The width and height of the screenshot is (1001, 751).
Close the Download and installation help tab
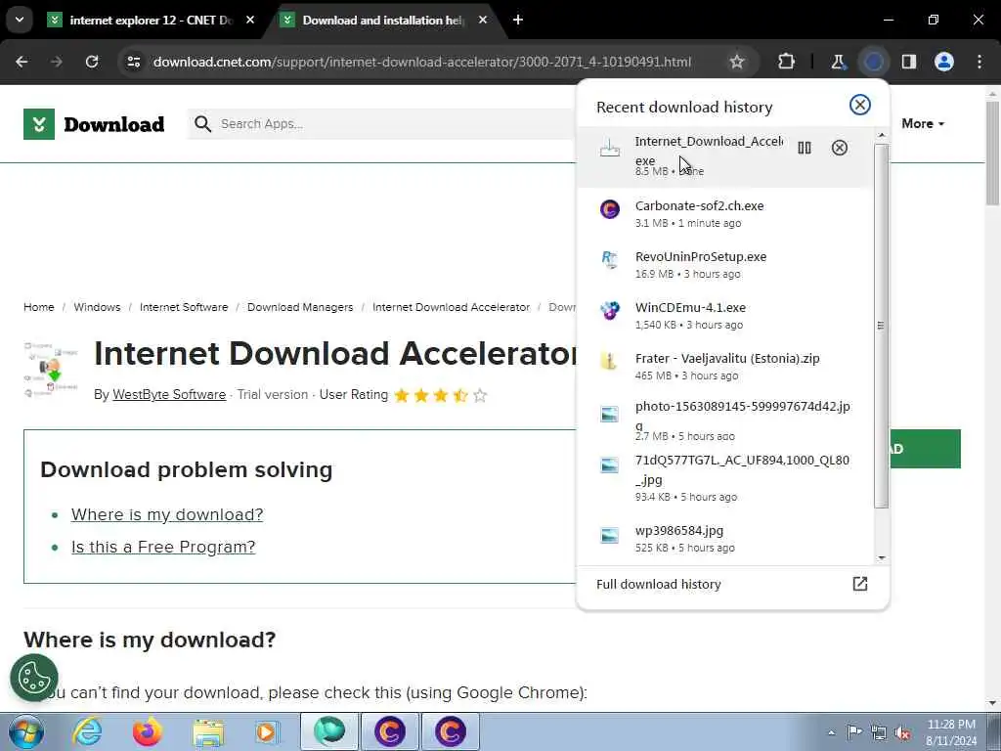(483, 21)
